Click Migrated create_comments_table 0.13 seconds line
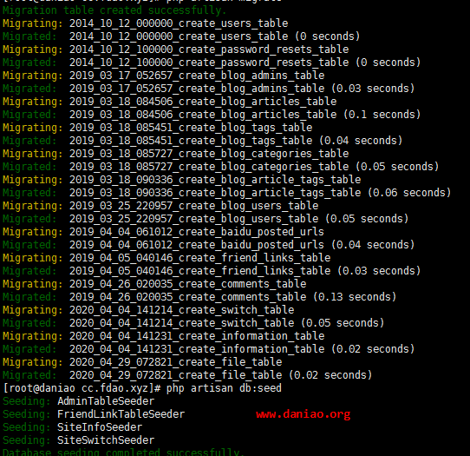Screen dimensions: 470x456 199,297
